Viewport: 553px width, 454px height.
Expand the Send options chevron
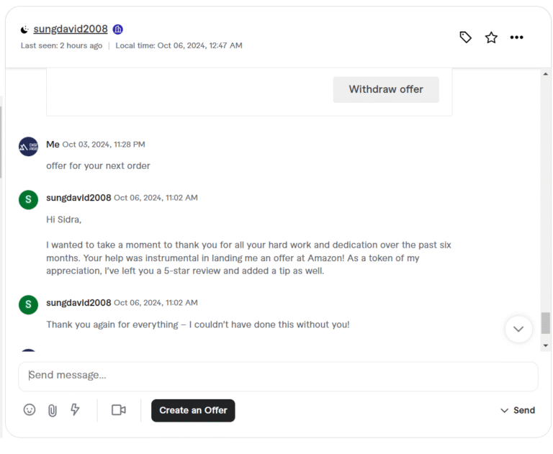(x=504, y=411)
